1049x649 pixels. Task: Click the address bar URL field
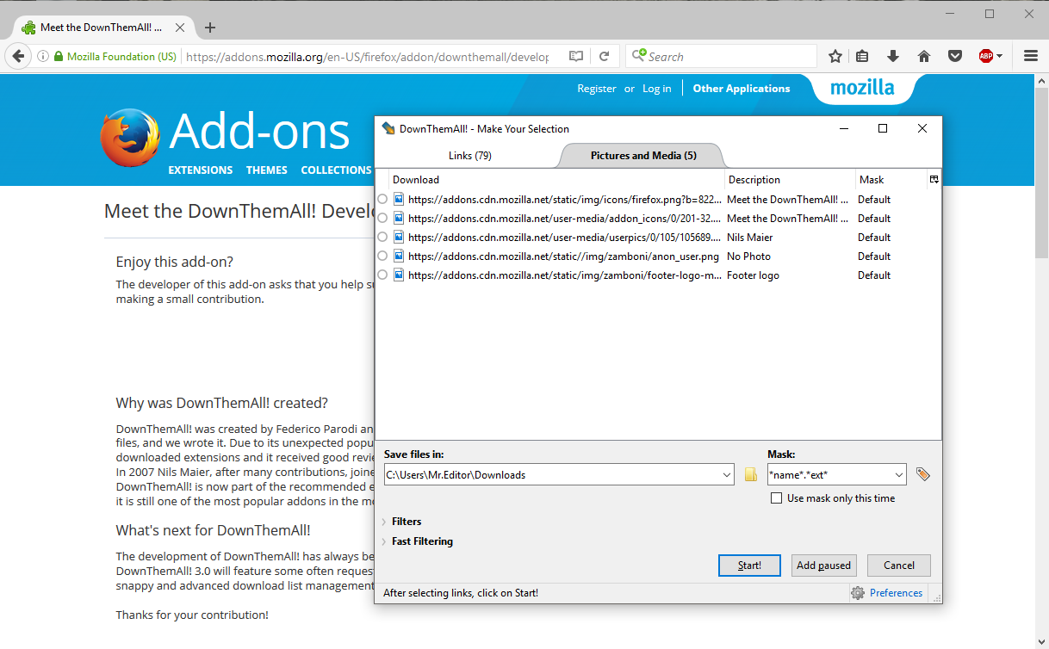(368, 57)
